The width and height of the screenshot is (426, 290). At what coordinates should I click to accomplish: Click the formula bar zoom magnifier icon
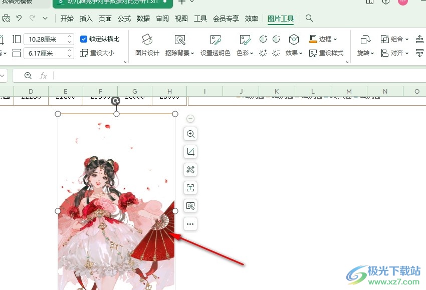tap(28, 76)
